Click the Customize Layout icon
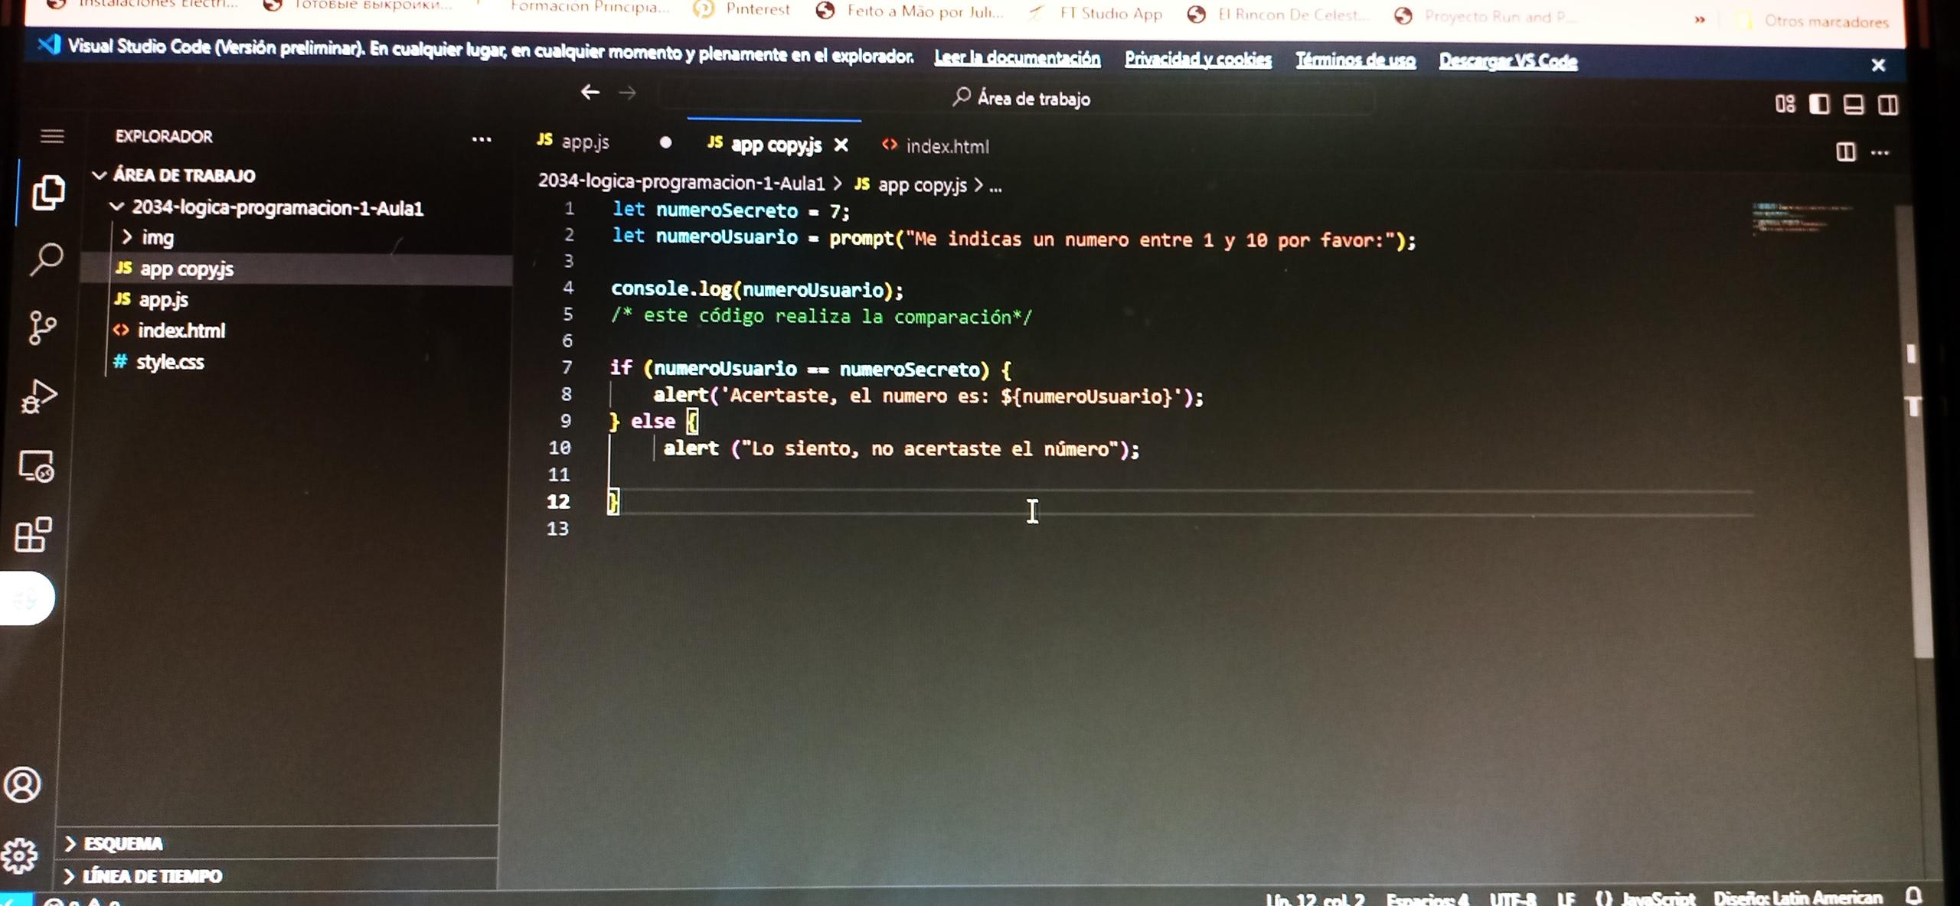1960x906 pixels. [x=1785, y=103]
